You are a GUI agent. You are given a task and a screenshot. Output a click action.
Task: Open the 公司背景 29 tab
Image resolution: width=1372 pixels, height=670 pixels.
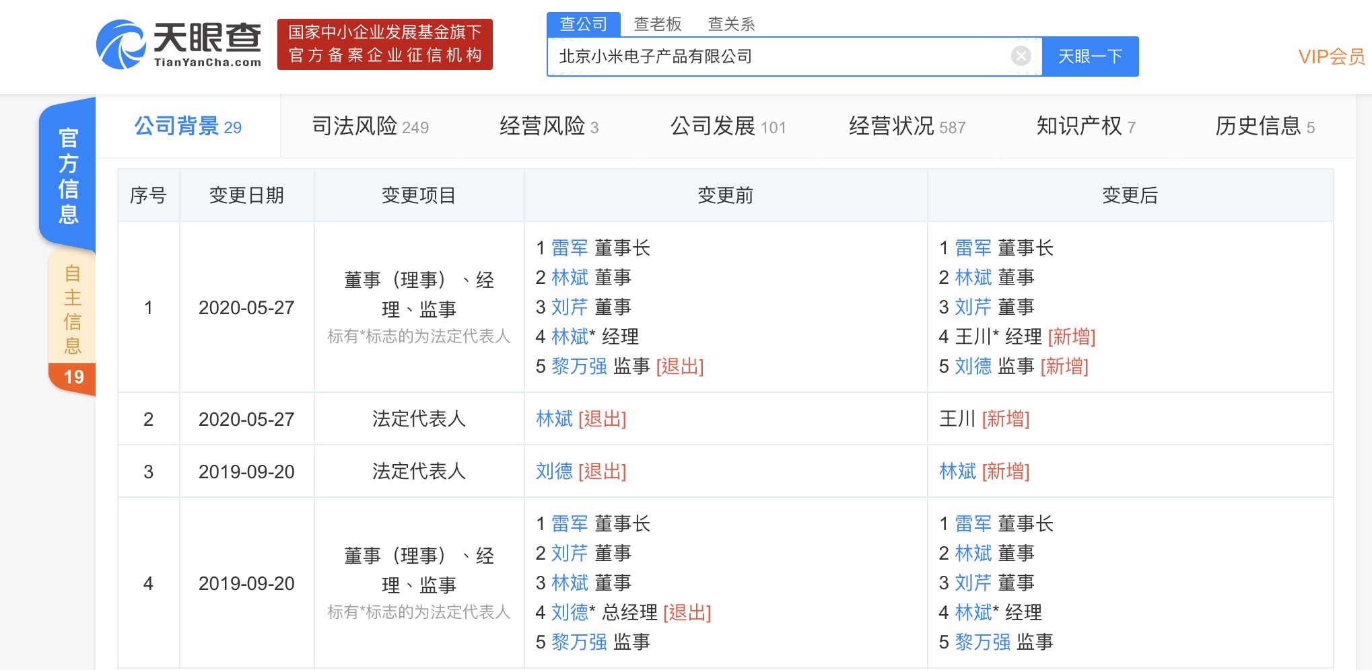tap(188, 126)
